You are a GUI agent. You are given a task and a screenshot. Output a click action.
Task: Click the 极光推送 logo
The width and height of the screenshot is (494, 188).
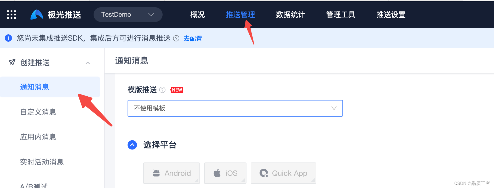click(56, 15)
